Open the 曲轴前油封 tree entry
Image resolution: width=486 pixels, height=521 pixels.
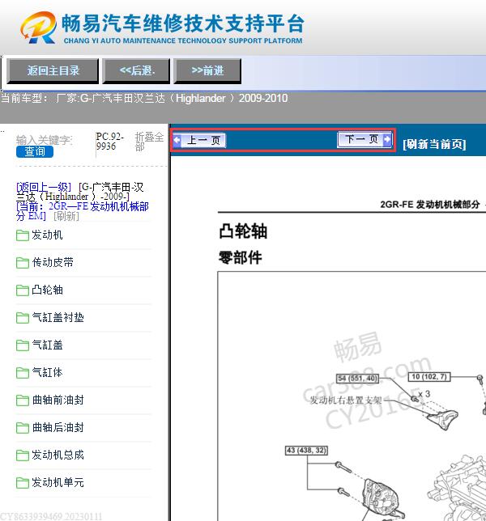pos(58,400)
